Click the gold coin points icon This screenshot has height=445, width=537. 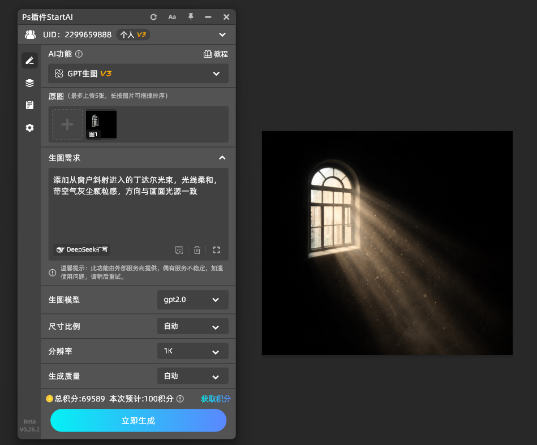tap(50, 399)
